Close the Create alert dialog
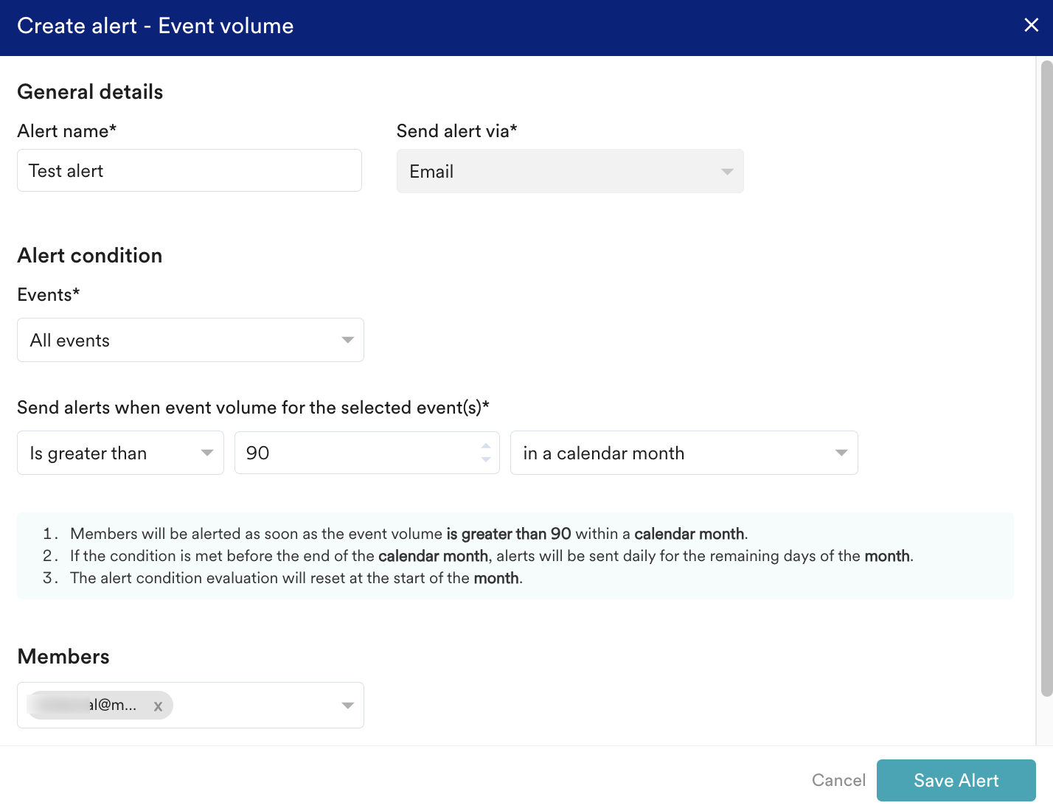 pos(1031,25)
